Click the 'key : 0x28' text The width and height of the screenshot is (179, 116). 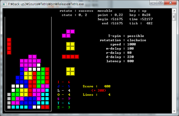point(140,15)
